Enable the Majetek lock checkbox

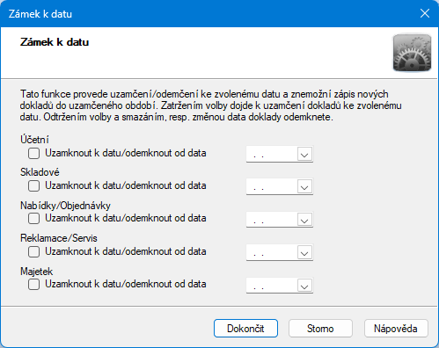pos(33,285)
